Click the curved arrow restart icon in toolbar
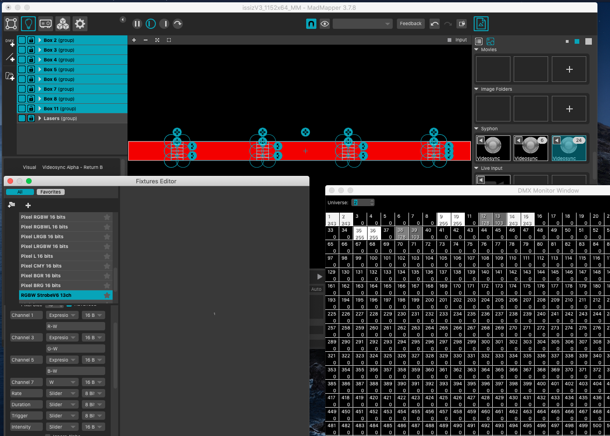 click(178, 24)
